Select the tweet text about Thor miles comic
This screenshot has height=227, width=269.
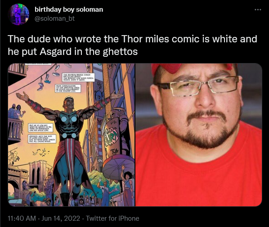[132, 45]
